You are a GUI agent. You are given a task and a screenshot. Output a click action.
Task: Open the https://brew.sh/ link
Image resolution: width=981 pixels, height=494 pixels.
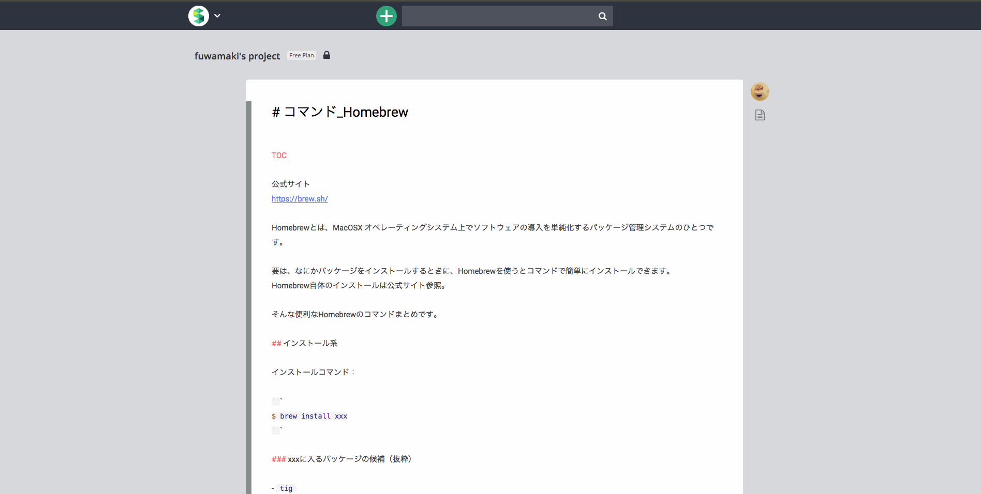(x=300, y=199)
